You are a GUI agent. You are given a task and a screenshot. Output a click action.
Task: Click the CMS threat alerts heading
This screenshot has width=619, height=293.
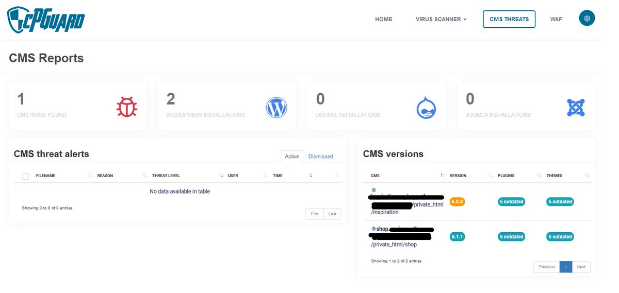tap(52, 153)
